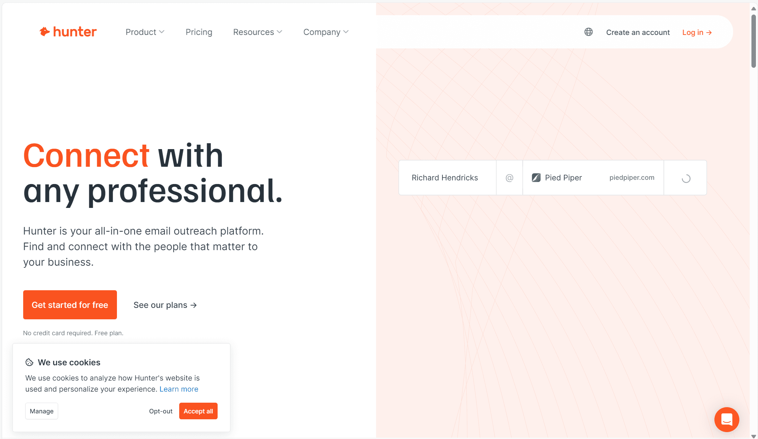The image size is (758, 439).
Task: Click the globe/language selector icon
Action: coord(588,32)
